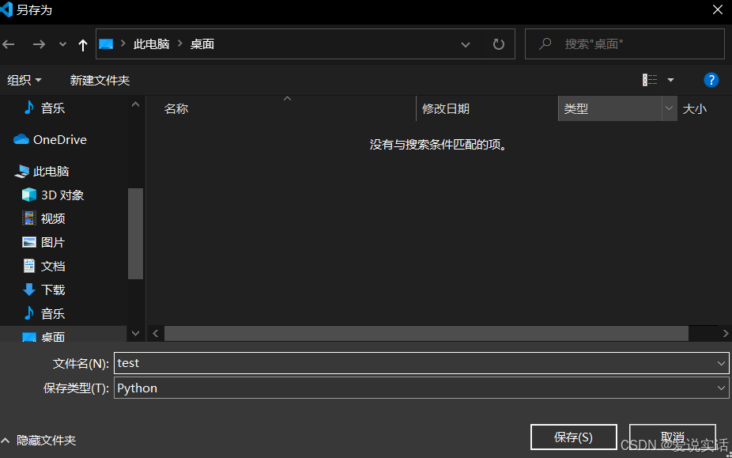The width and height of the screenshot is (732, 458).
Task: Open the 图片 folder in sidebar
Action: 52,242
